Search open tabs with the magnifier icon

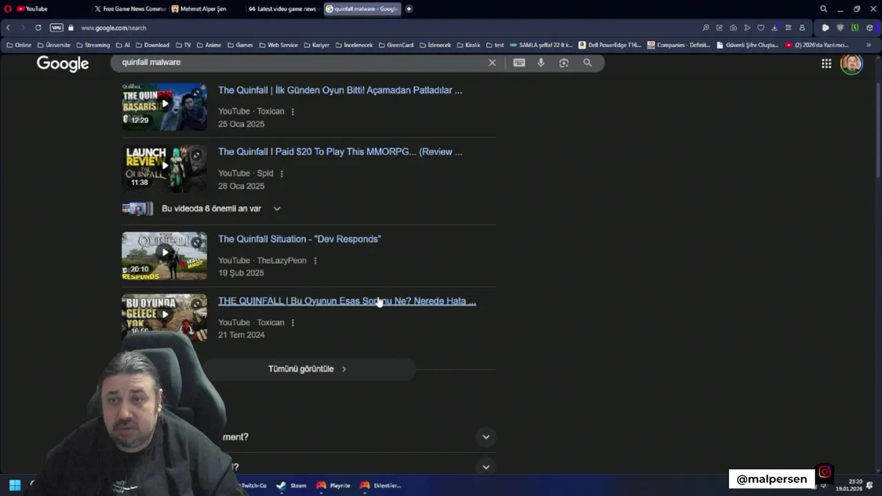(823, 9)
